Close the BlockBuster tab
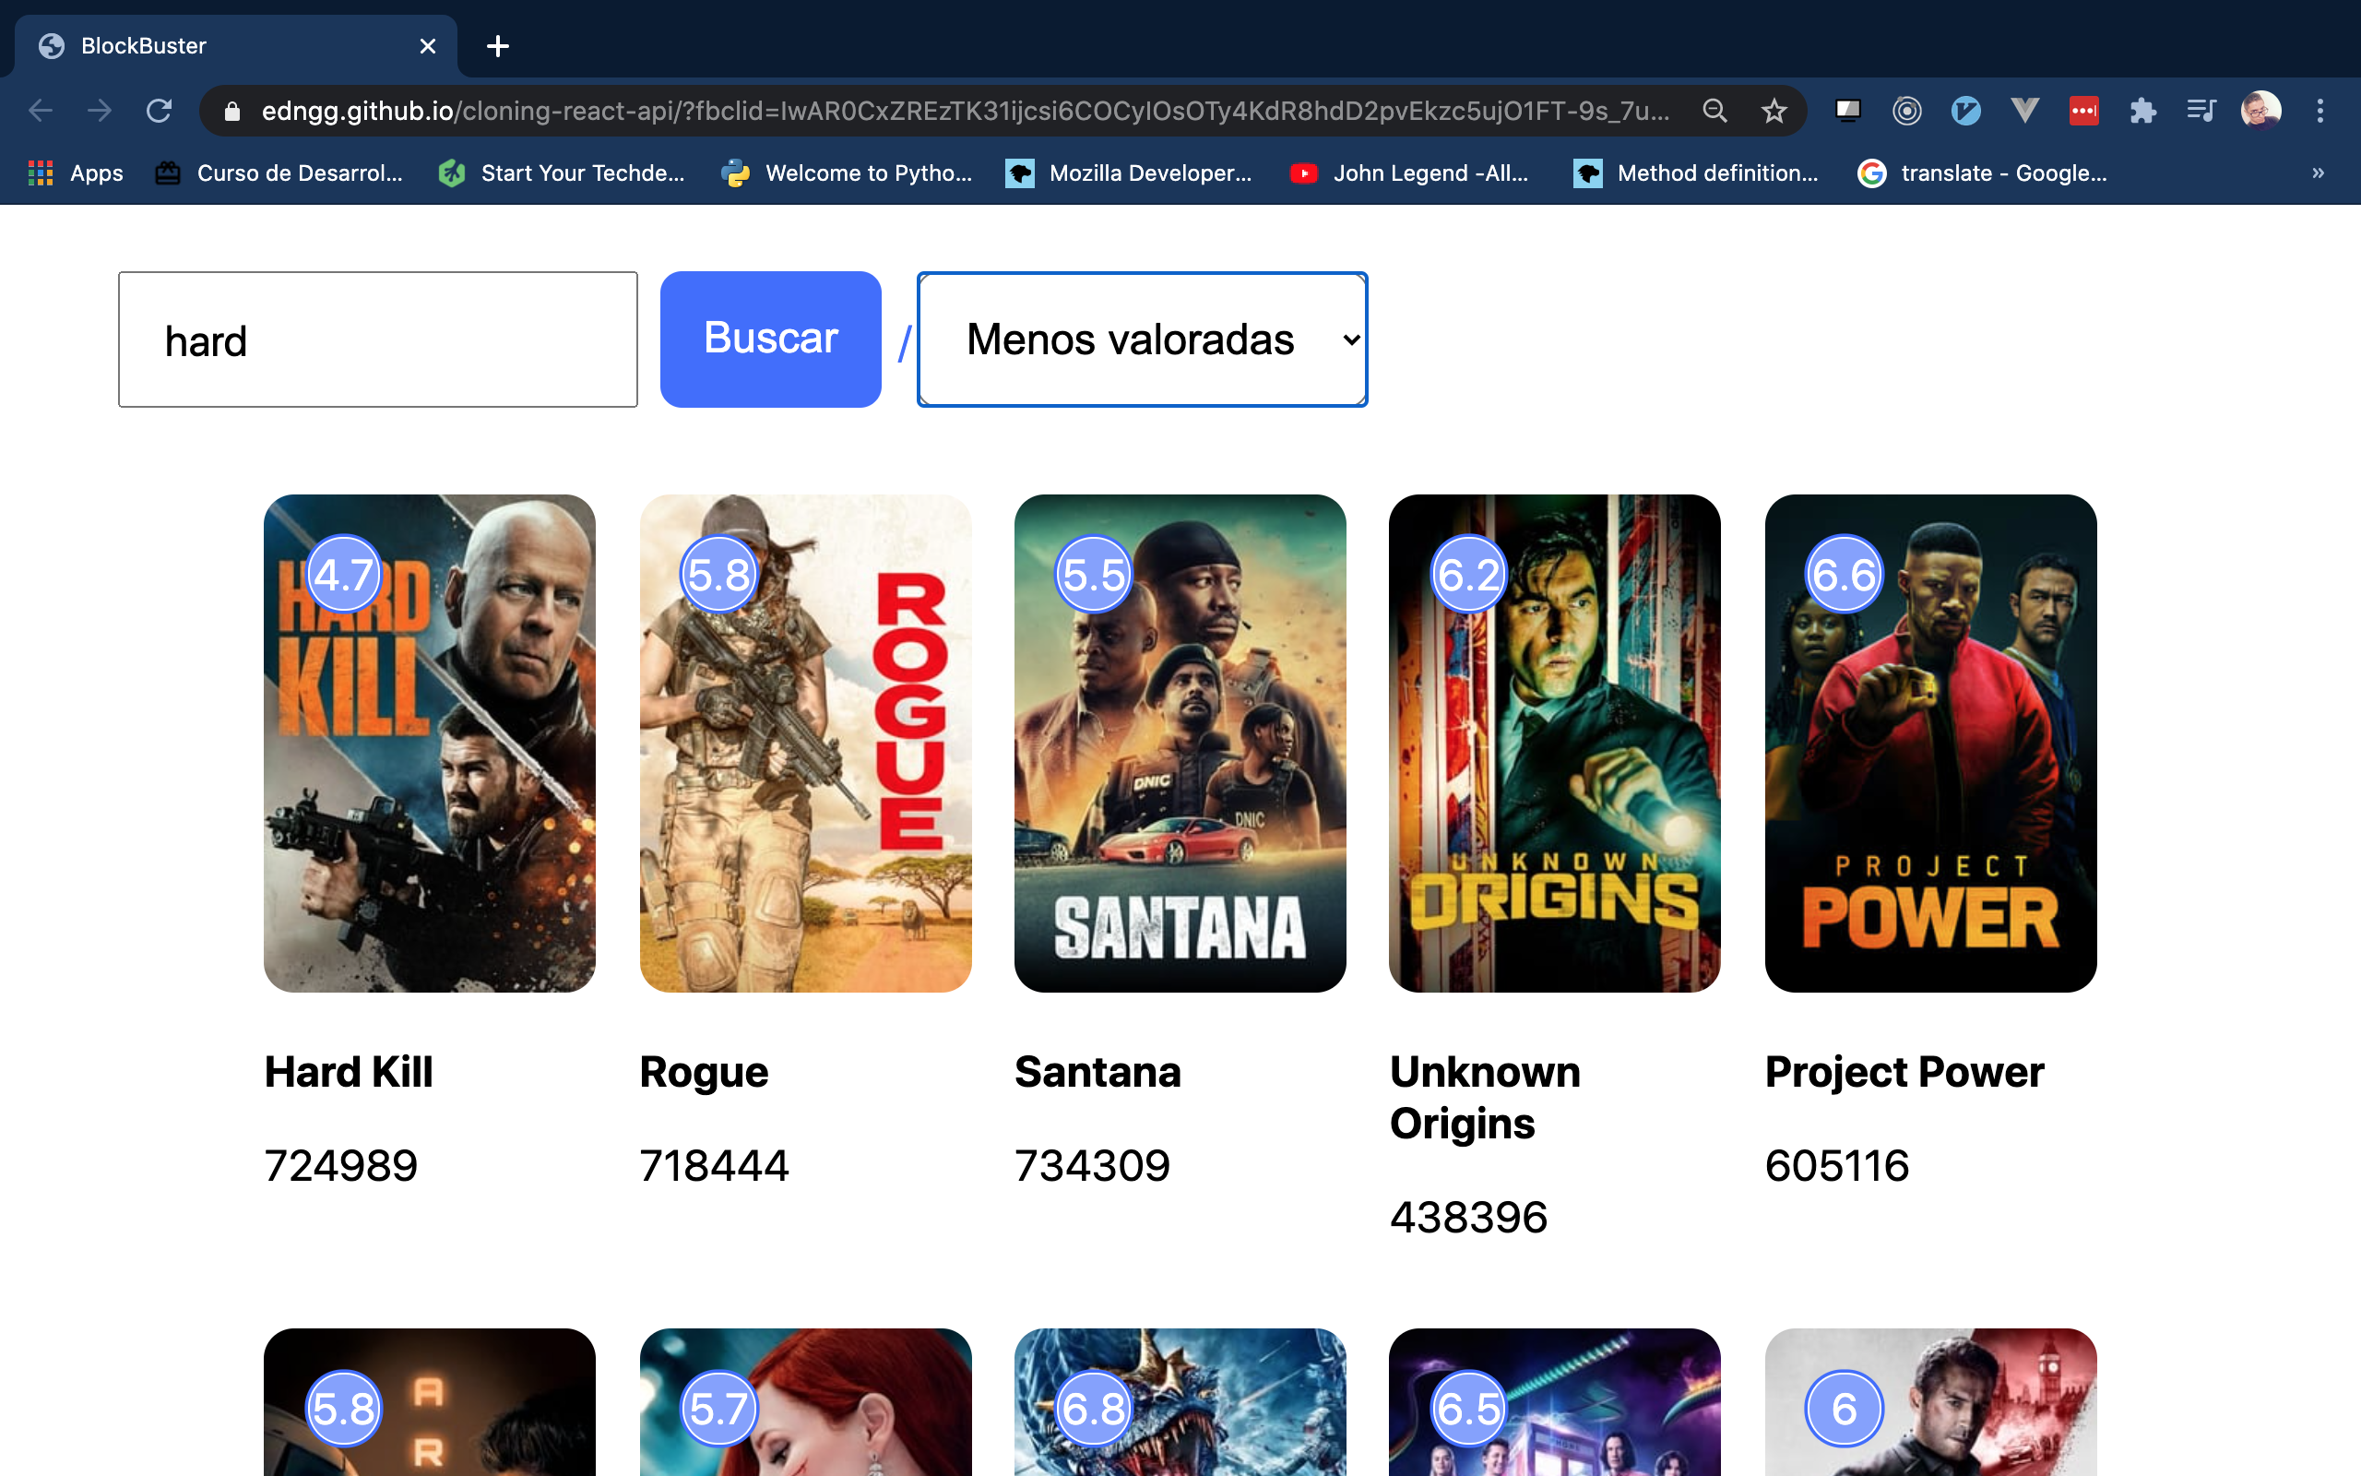2361x1476 pixels. [x=427, y=46]
